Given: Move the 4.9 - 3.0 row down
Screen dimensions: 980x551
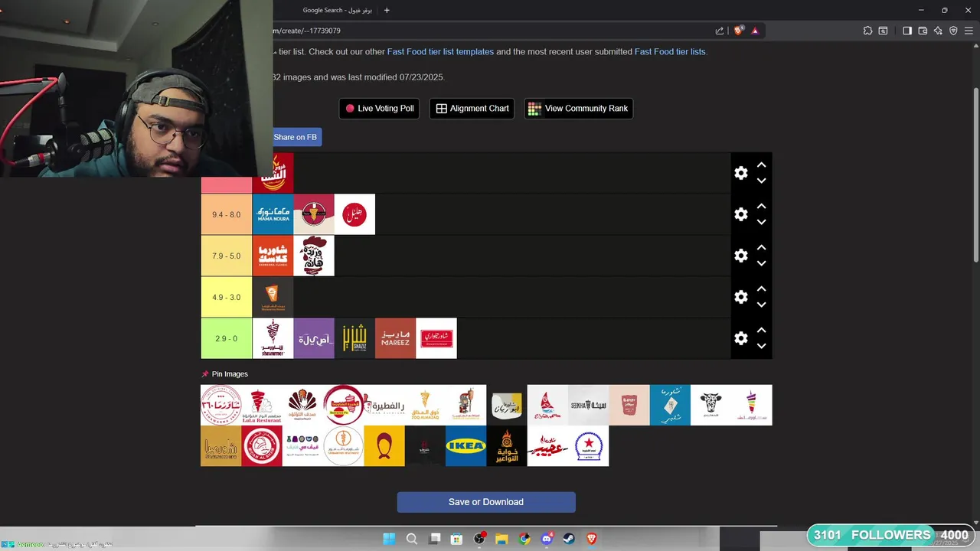Looking at the screenshot, I should point(761,305).
